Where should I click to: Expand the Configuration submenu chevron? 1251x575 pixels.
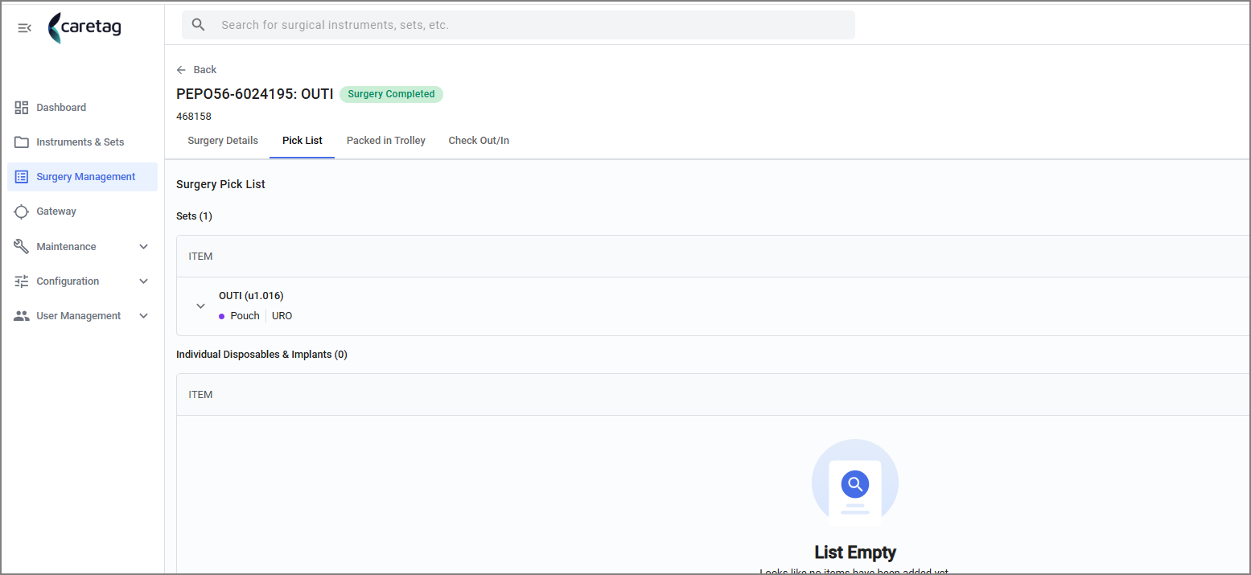144,281
